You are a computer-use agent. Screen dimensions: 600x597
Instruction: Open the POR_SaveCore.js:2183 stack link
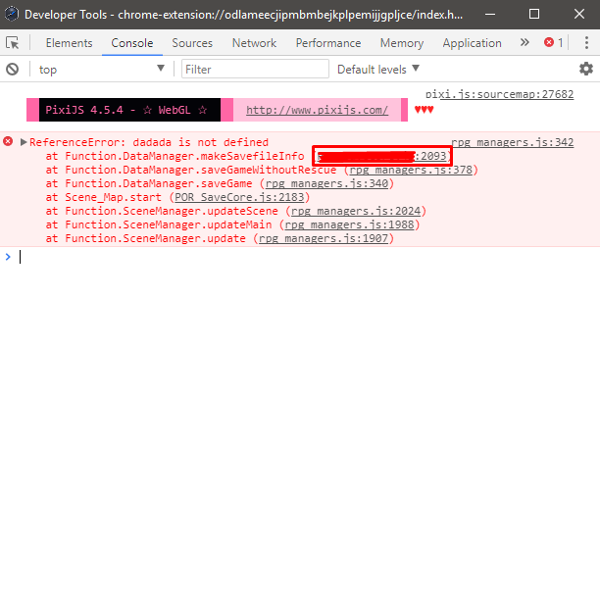coord(239,197)
